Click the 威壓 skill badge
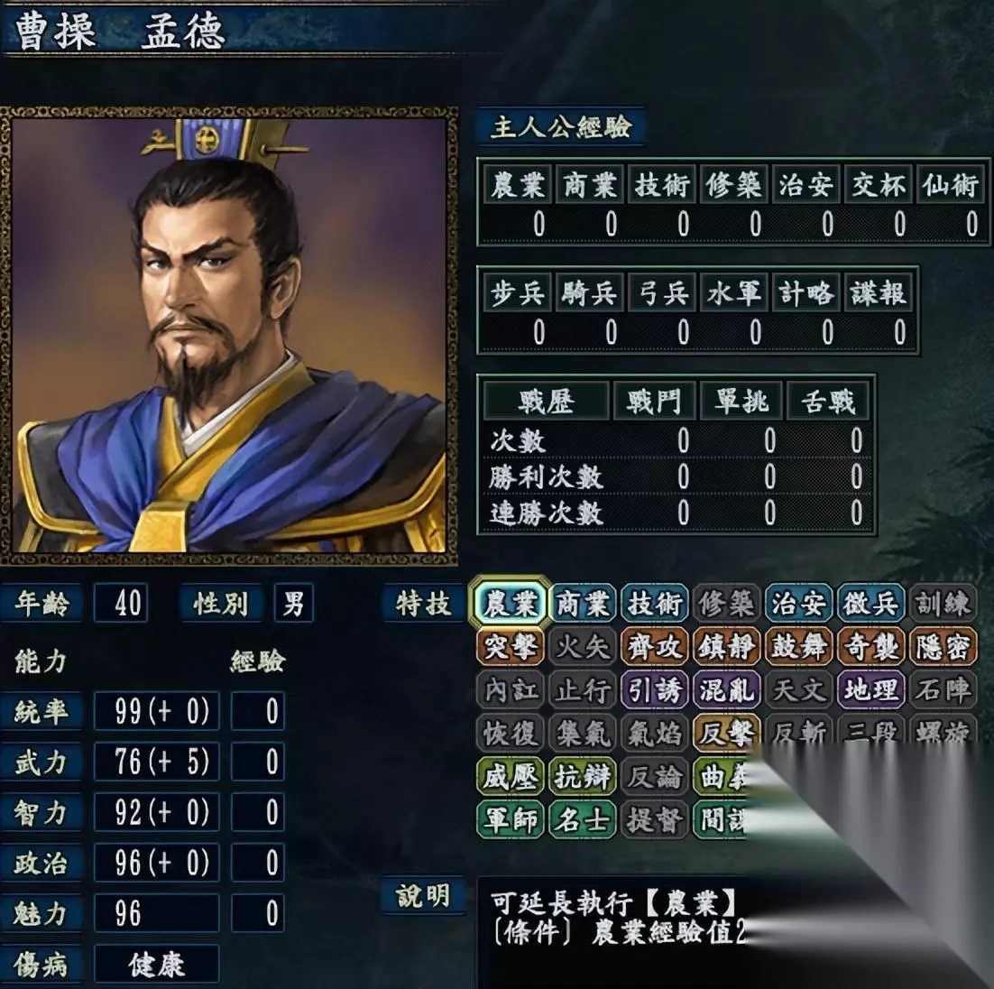This screenshot has width=994, height=989. 511,776
